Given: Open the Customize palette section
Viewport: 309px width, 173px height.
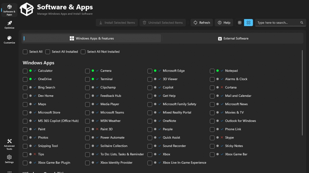Looking at the screenshot, I should (9, 40).
